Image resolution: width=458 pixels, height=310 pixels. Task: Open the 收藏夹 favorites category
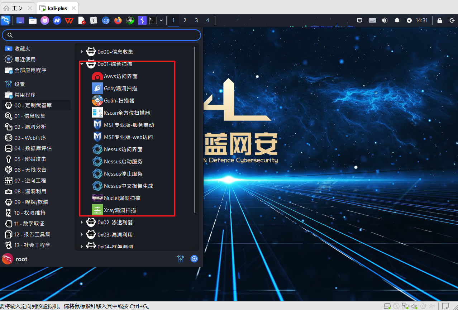37,48
